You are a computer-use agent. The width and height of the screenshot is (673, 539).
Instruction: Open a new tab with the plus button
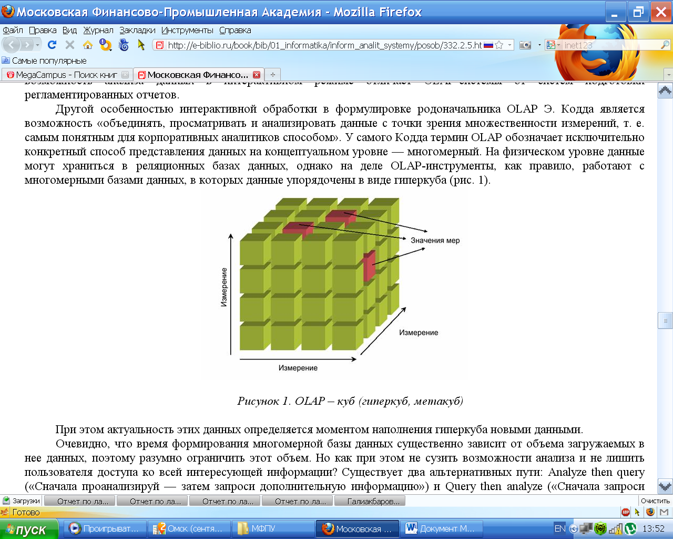(x=272, y=75)
